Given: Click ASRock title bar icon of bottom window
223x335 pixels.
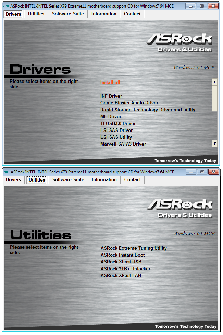Looking at the screenshot, I should [7, 172].
